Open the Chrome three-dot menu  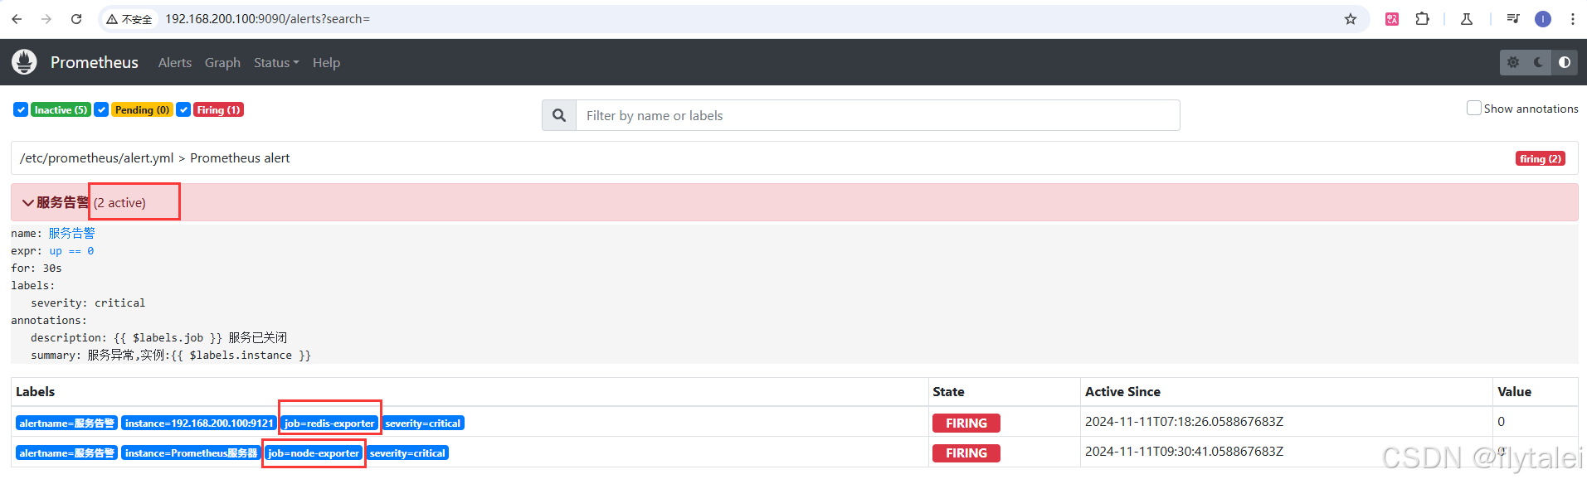1573,19
